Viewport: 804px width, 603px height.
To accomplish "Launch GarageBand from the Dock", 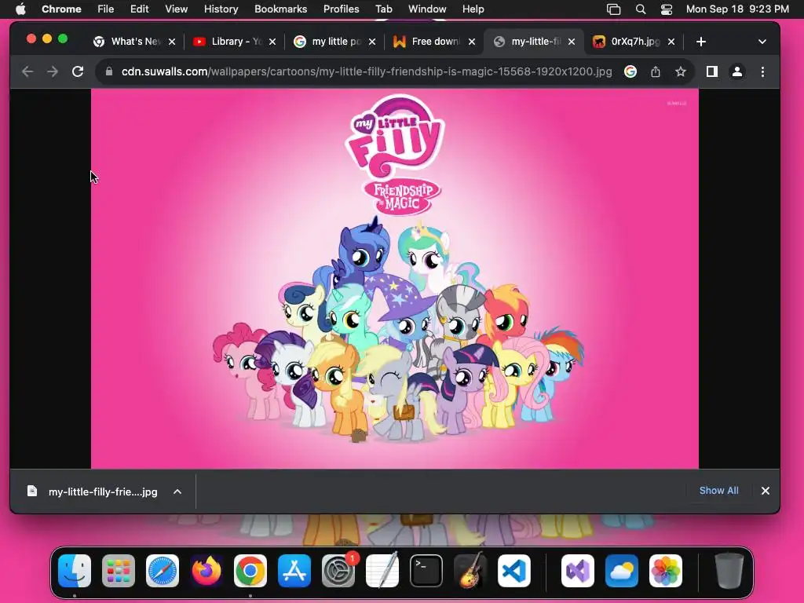I will (470, 571).
